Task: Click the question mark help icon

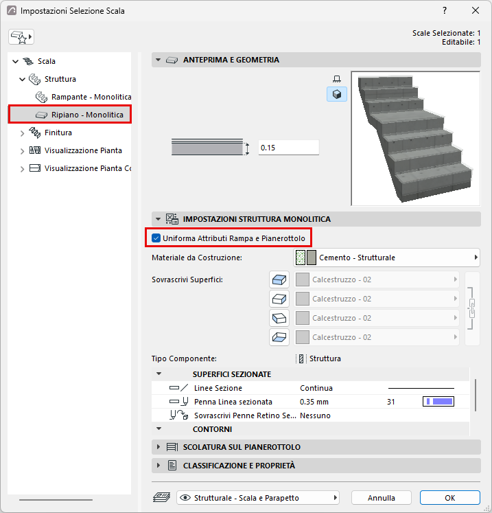Action: (445, 10)
